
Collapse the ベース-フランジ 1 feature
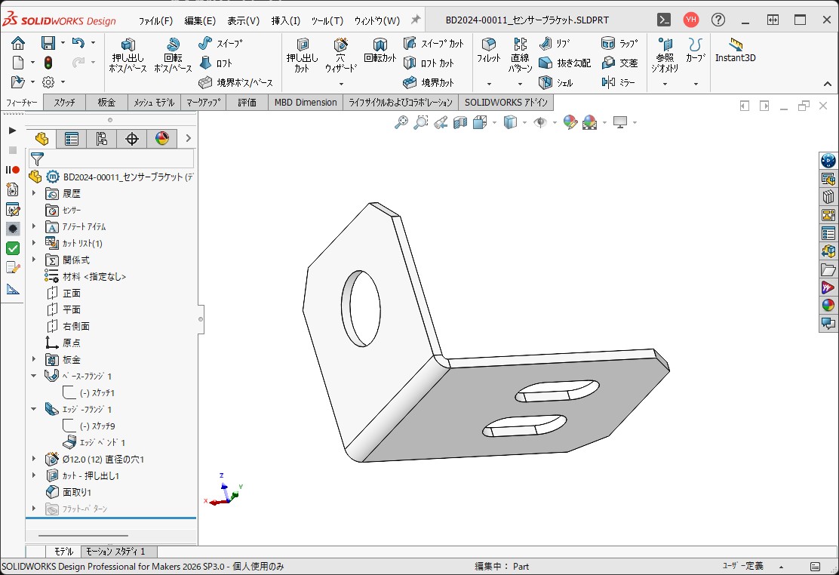tap(34, 376)
